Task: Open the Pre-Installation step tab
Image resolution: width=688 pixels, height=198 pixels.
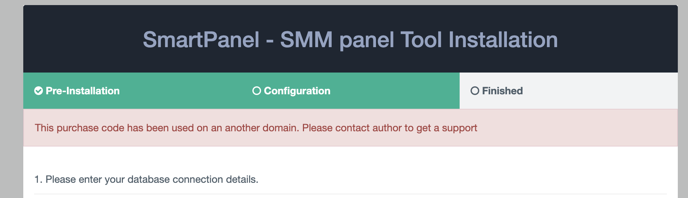Action: [x=132, y=91]
